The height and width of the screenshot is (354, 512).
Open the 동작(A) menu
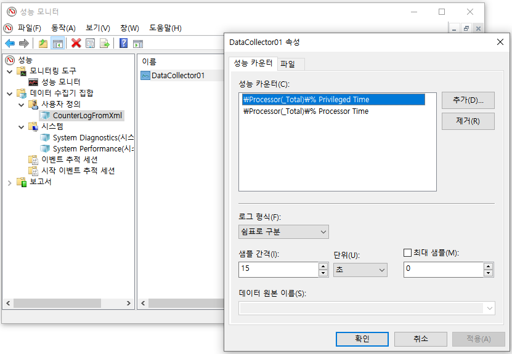point(63,28)
